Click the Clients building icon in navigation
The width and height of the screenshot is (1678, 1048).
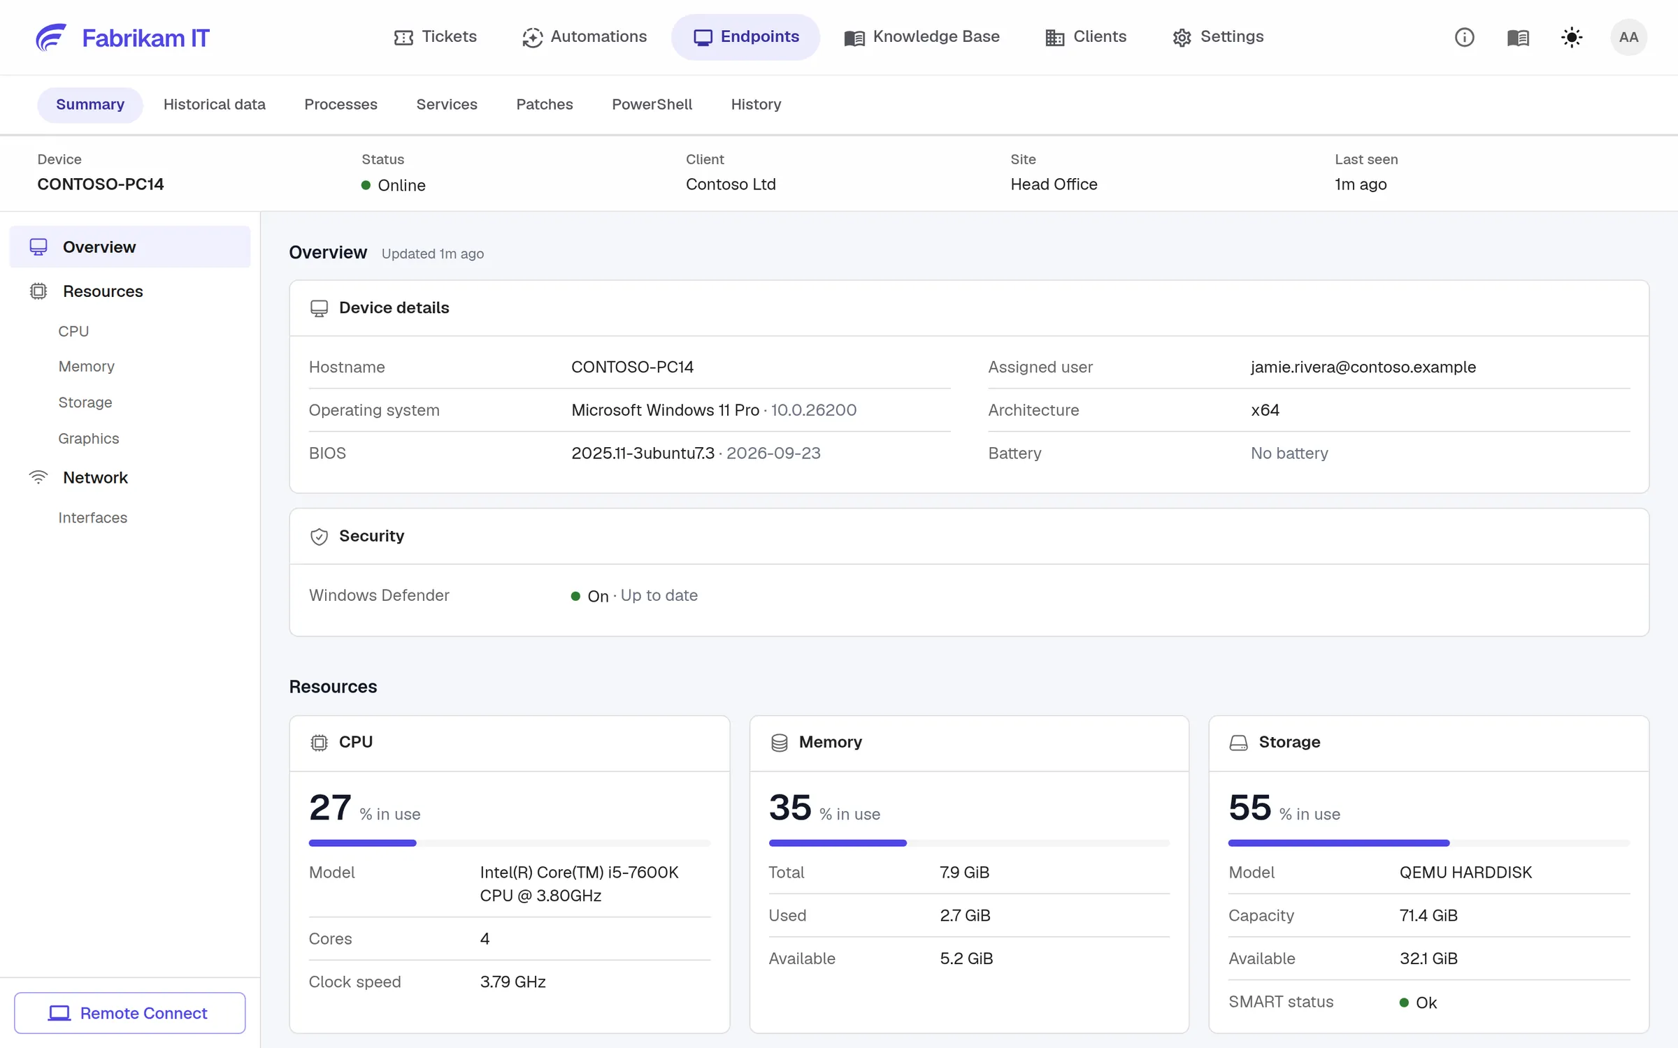pyautogui.click(x=1054, y=38)
